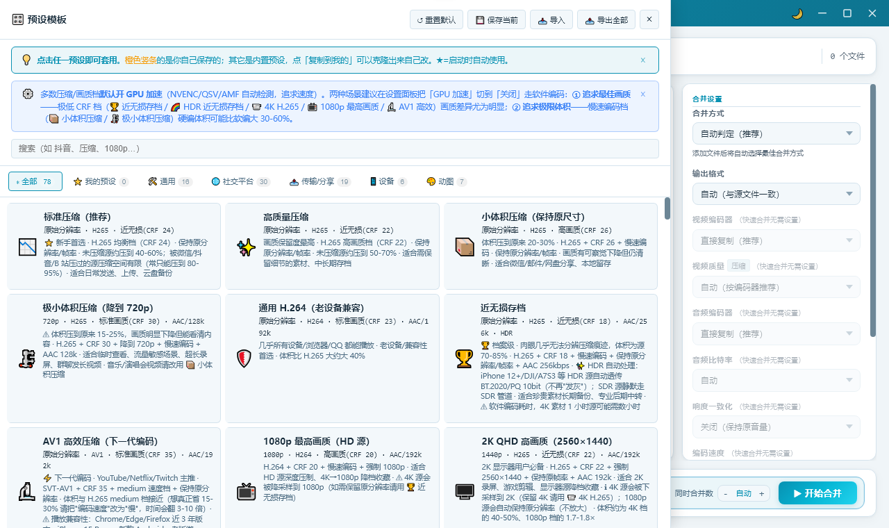Toggle dark mode with the moon icon
This screenshot has height=528, width=889.
[797, 13]
